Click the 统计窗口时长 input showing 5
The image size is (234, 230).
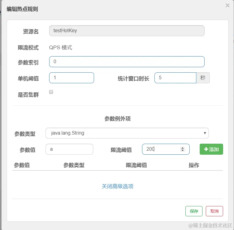point(175,78)
